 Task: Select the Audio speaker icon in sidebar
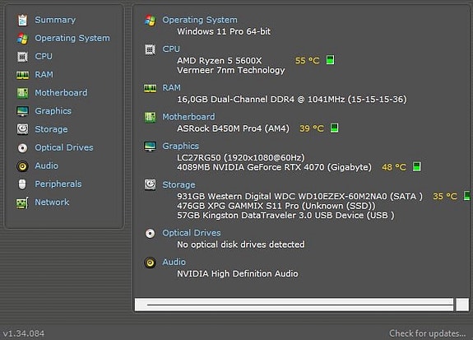[22, 166]
